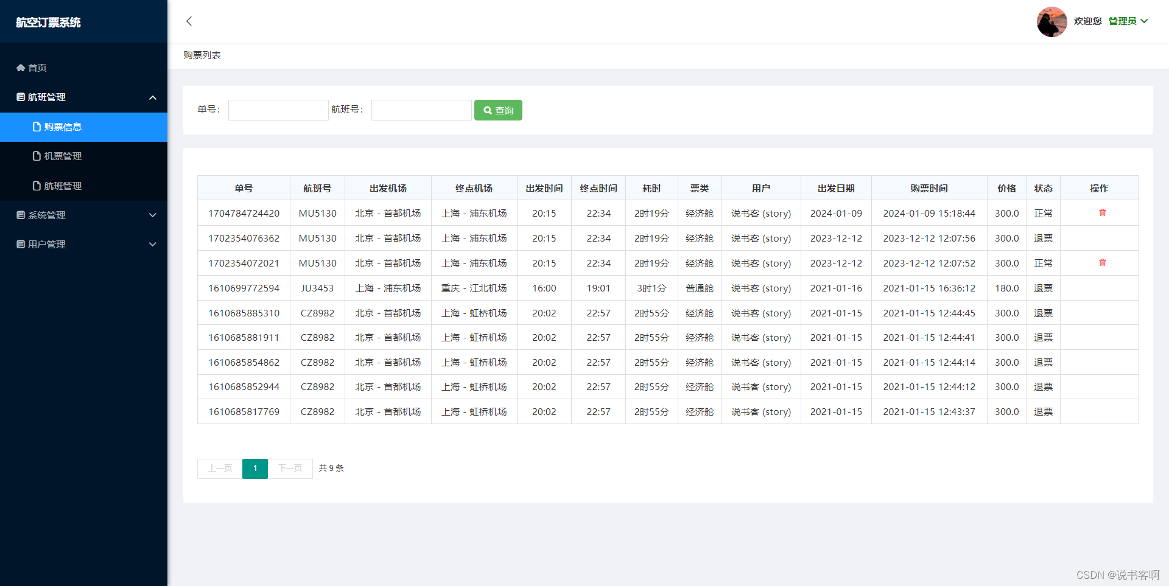Expand the 系统管理 sidebar section

(83, 215)
